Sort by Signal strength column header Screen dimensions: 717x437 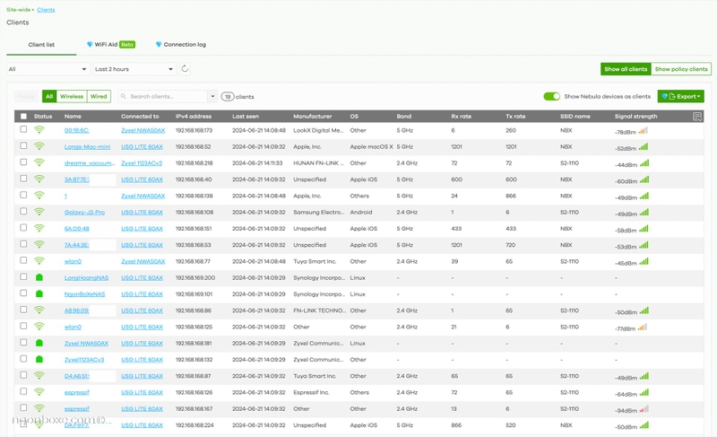635,117
